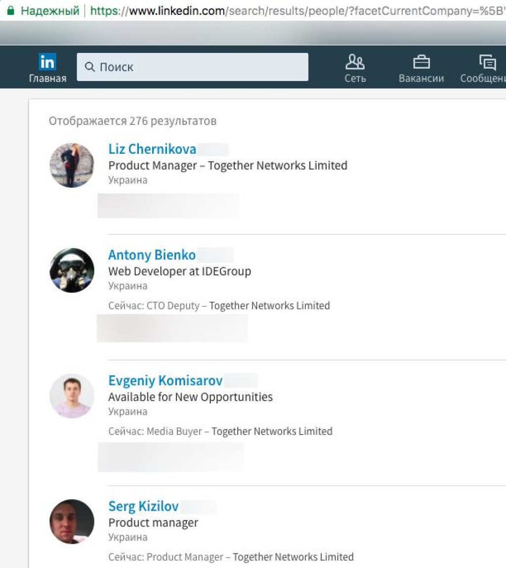Viewport: 506px width, 568px height.
Task: Click the browser address bar URL
Action: pos(298,11)
